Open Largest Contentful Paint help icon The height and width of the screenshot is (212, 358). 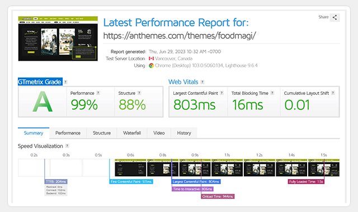(x=222, y=93)
